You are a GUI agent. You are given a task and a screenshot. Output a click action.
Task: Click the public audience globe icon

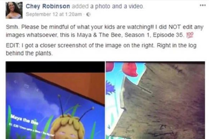pos(88,14)
